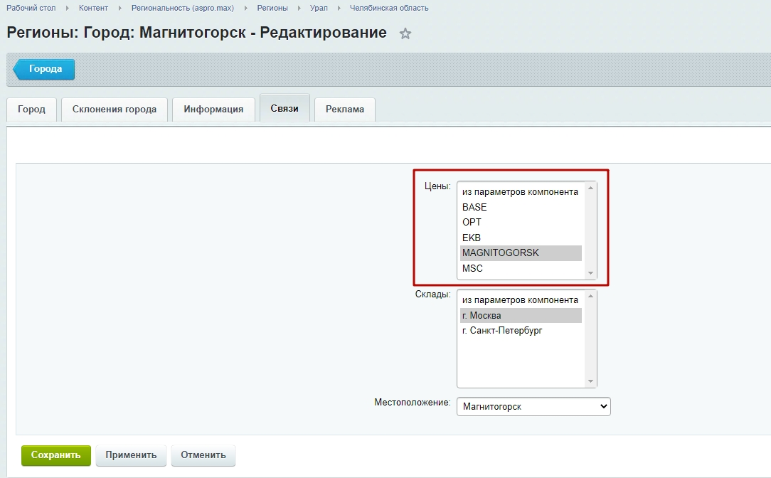Select BASE in the prices list
This screenshot has width=771, height=478.
[x=474, y=207]
